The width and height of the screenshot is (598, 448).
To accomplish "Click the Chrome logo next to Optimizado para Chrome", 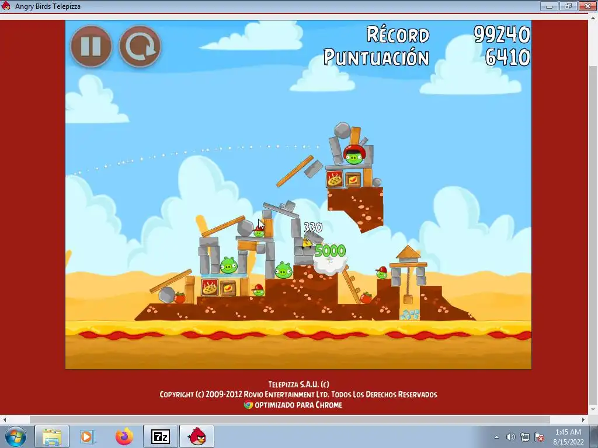I will (x=248, y=405).
